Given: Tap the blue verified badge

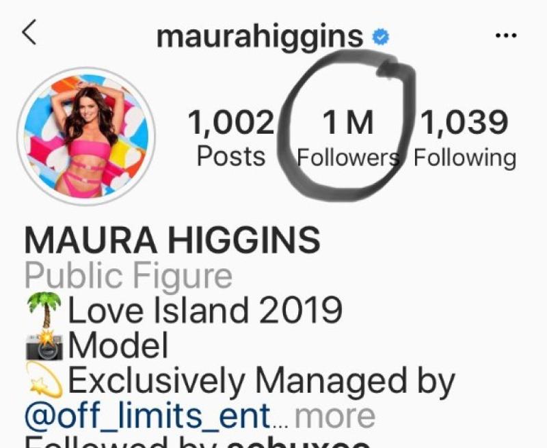Looking at the screenshot, I should click(x=381, y=37).
